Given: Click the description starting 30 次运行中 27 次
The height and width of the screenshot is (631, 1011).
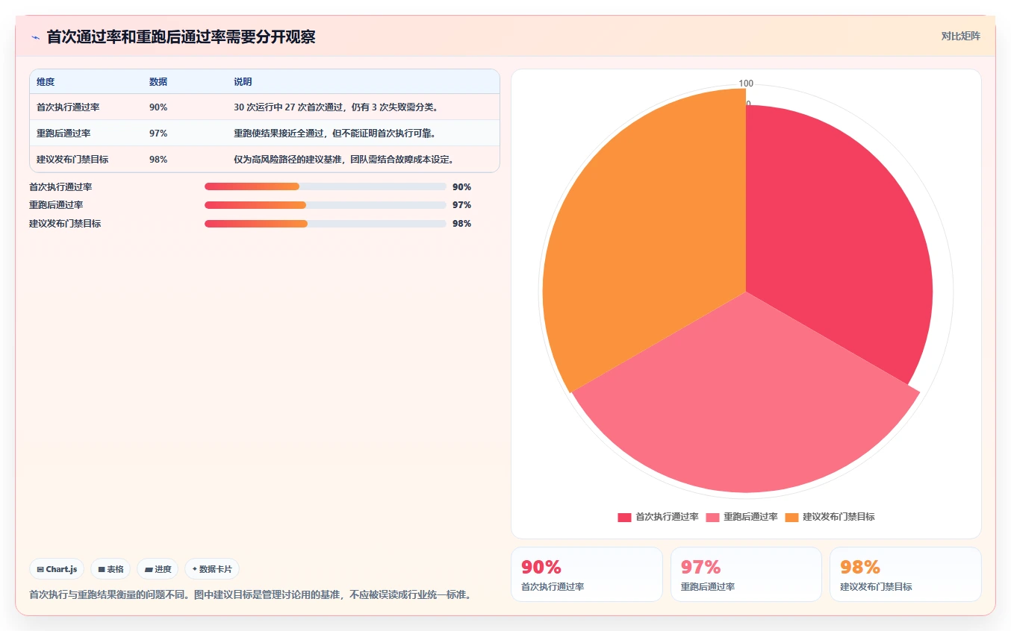Looking at the screenshot, I should 336,107.
